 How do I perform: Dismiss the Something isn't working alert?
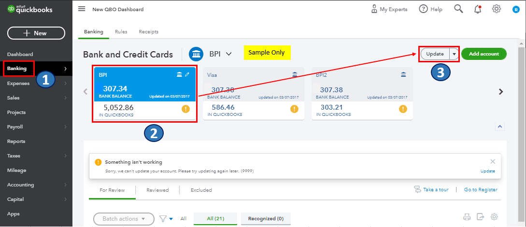pyautogui.click(x=493, y=162)
